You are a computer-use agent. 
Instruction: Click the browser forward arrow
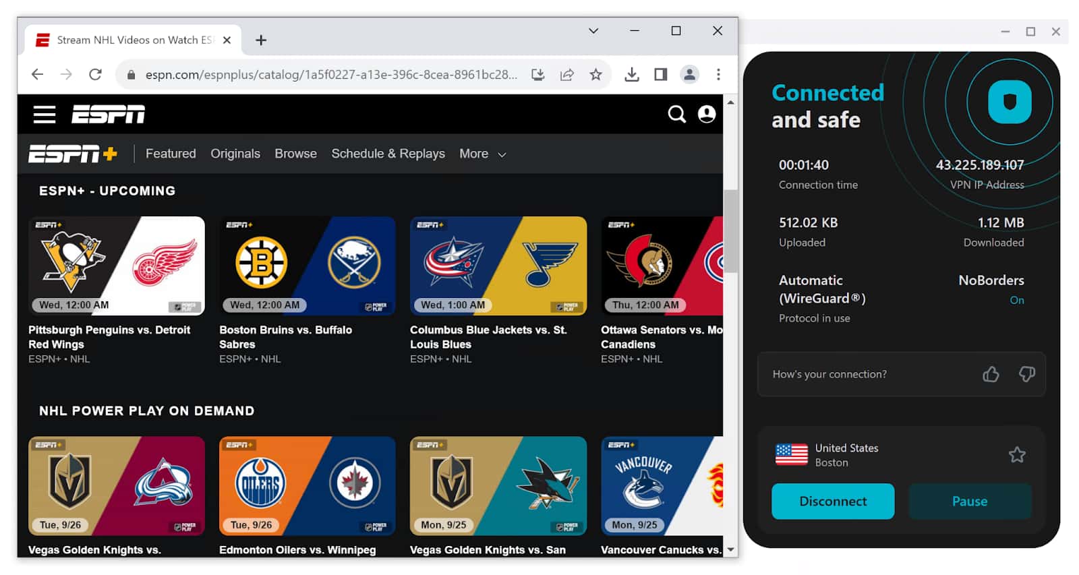click(66, 74)
